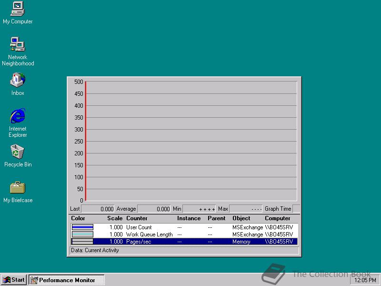Select the Work Queue Length counter row
This screenshot has height=286, width=381.
point(184,235)
